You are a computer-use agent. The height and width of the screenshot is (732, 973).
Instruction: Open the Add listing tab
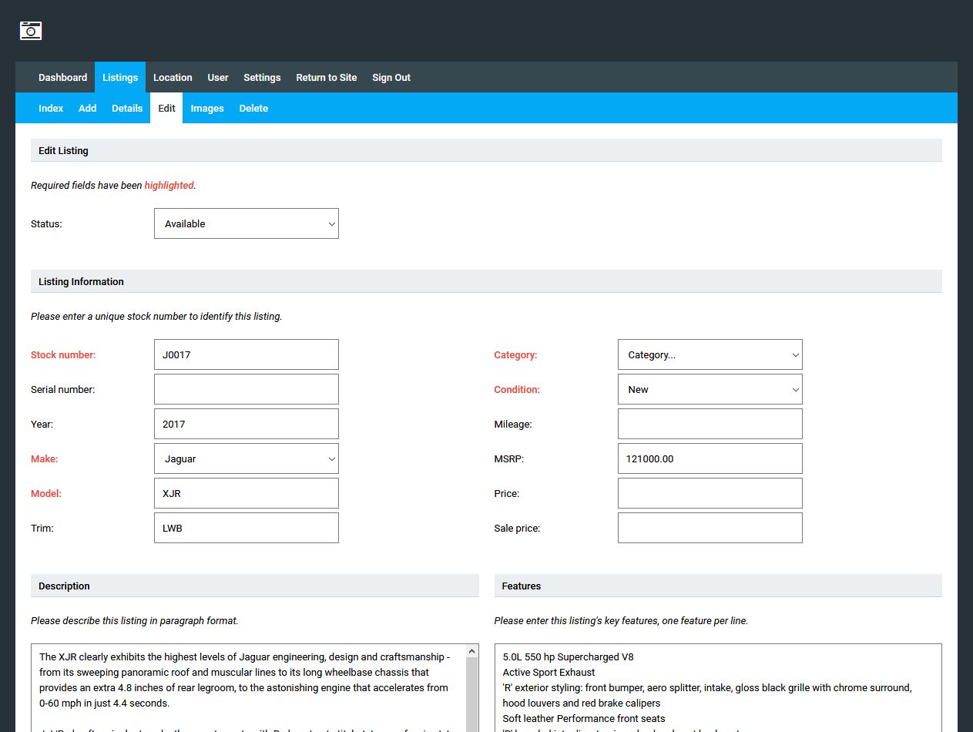click(87, 108)
